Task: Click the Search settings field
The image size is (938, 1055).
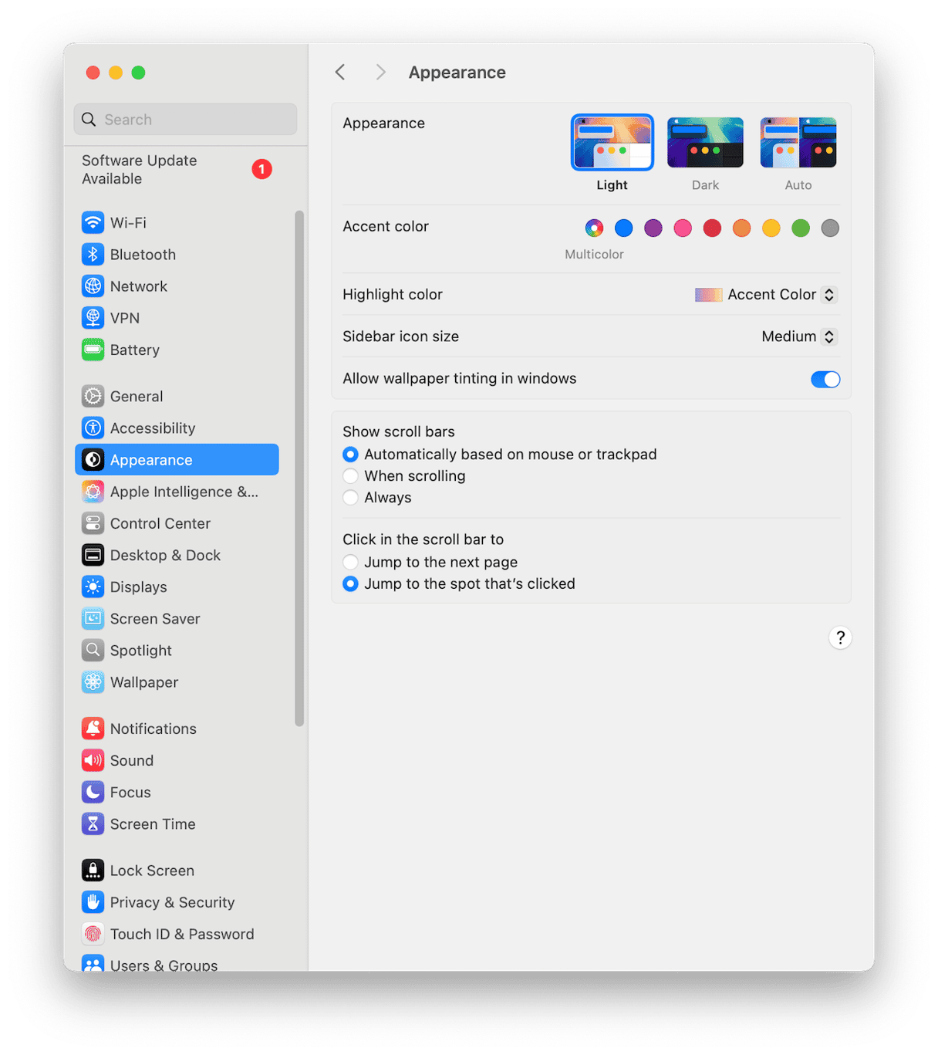Action: (185, 120)
